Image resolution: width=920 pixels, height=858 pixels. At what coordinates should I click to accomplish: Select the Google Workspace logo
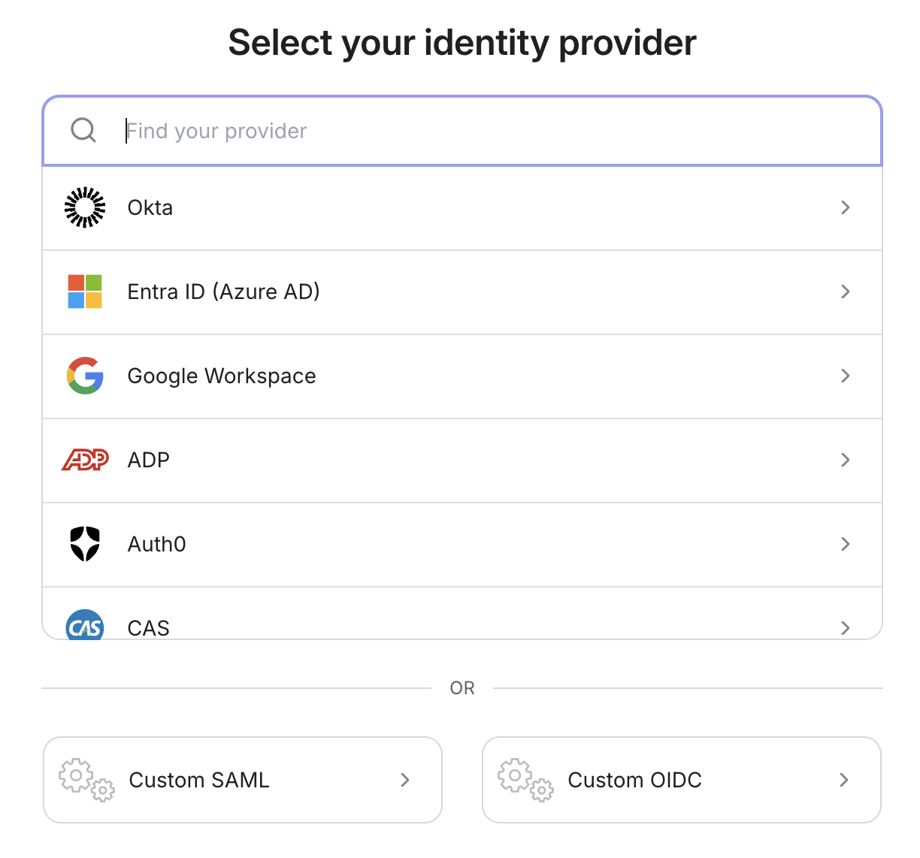(85, 376)
